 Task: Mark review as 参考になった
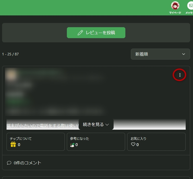96,142
